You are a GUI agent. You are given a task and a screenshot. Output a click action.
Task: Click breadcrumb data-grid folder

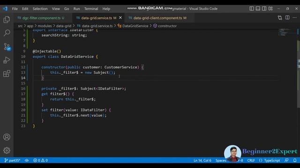pyautogui.click(x=64, y=26)
